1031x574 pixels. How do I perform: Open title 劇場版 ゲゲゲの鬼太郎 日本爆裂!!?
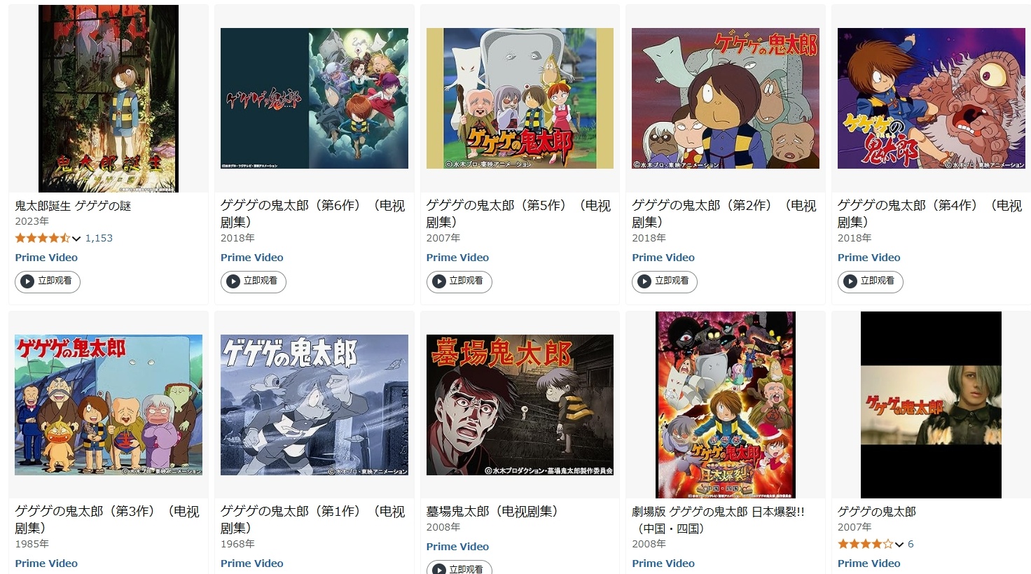(719, 520)
